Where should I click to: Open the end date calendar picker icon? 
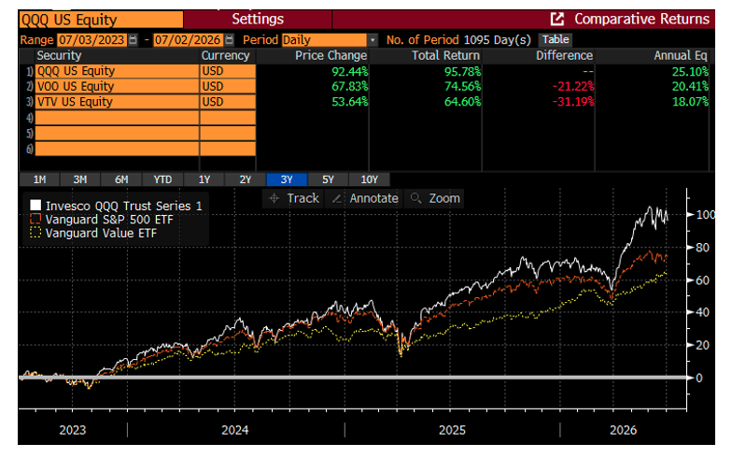(230, 39)
